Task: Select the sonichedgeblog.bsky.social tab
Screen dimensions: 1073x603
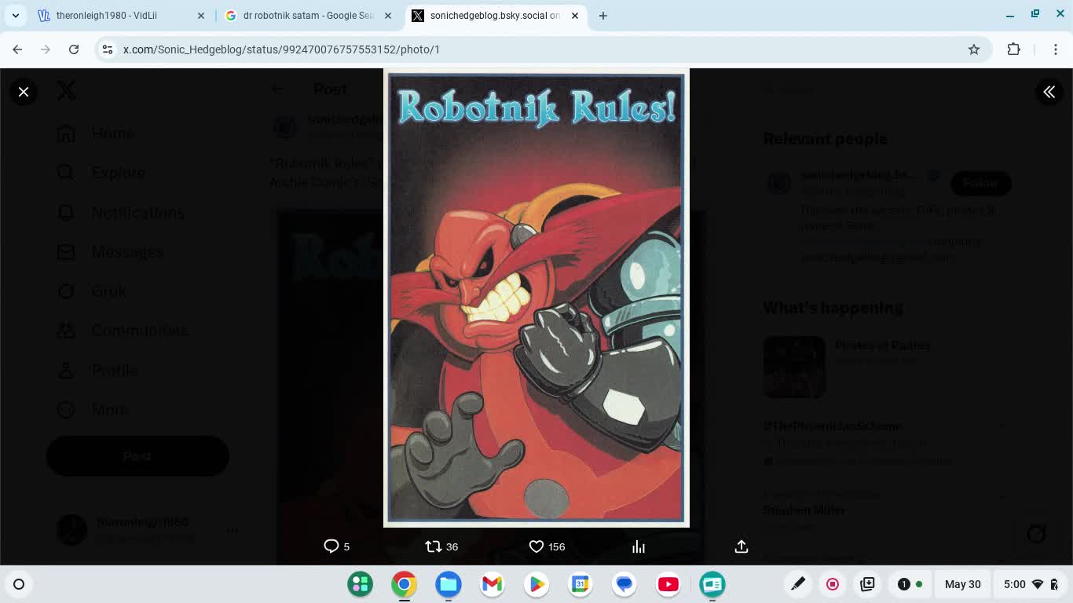Action: (x=495, y=16)
